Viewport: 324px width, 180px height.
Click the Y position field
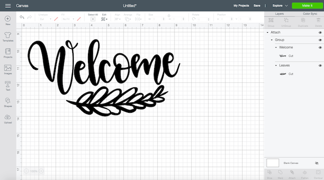pos(245,19)
